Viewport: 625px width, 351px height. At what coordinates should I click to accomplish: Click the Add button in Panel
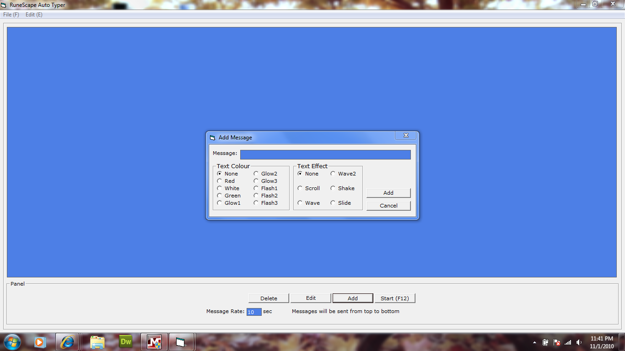coord(353,298)
